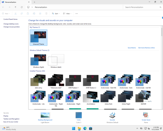
Task: Click the Save theme link
Action: click(x=132, y=48)
